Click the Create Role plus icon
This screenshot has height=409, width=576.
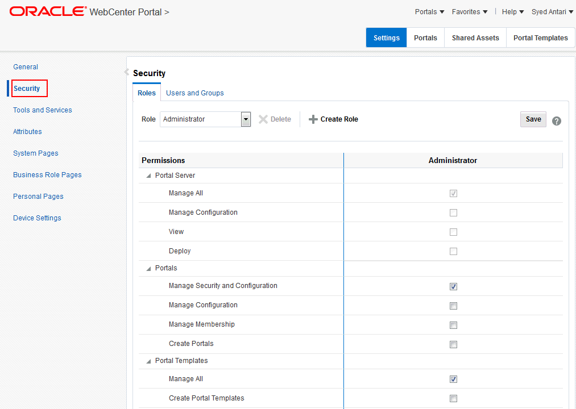(313, 119)
